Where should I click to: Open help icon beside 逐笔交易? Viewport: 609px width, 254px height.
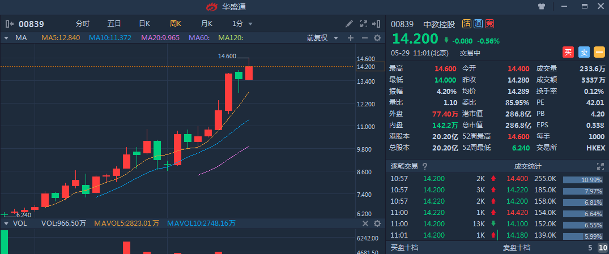tap(425, 166)
